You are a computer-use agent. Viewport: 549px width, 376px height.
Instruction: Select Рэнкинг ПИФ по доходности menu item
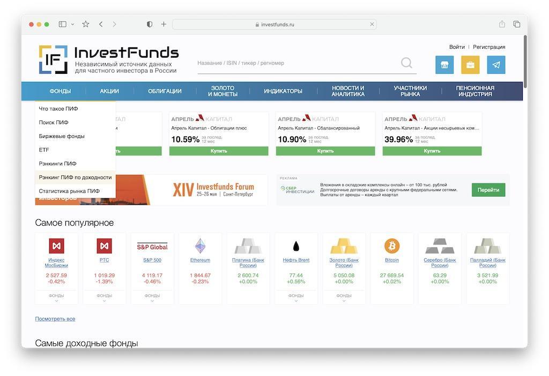75,178
